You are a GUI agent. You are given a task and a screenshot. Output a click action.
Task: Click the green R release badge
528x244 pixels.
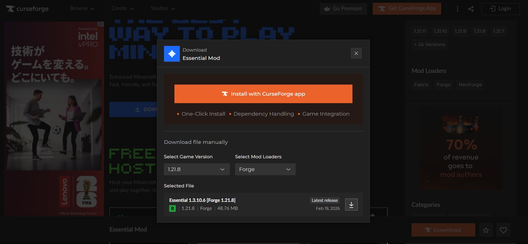[172, 209]
